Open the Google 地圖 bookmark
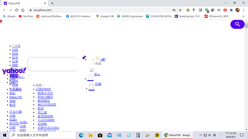248x139 pixels. pyautogui.click(x=105, y=16)
